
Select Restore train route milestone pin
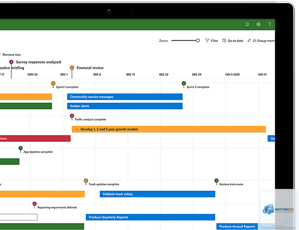(216, 180)
